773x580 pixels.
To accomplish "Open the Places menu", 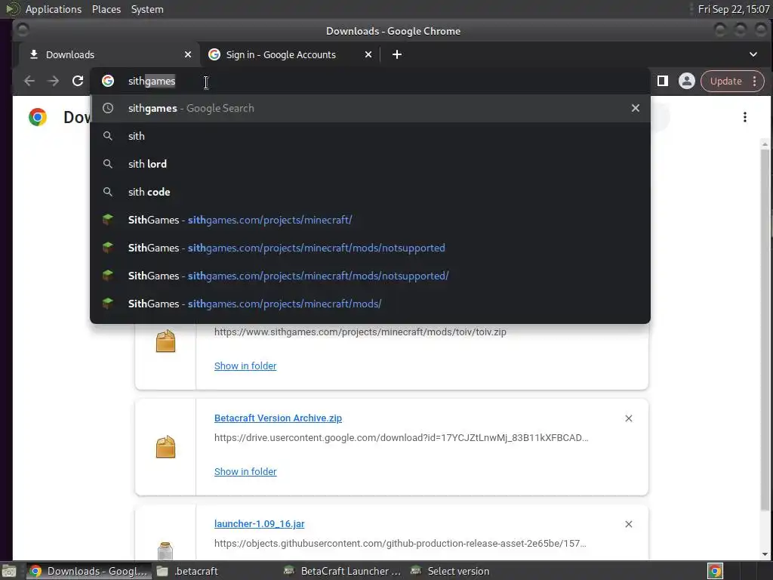I will pyautogui.click(x=106, y=9).
